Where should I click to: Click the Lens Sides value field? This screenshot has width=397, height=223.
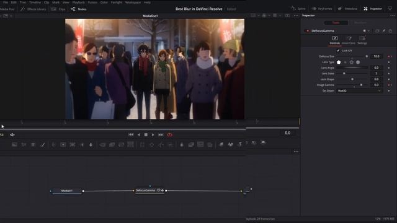[377, 73]
